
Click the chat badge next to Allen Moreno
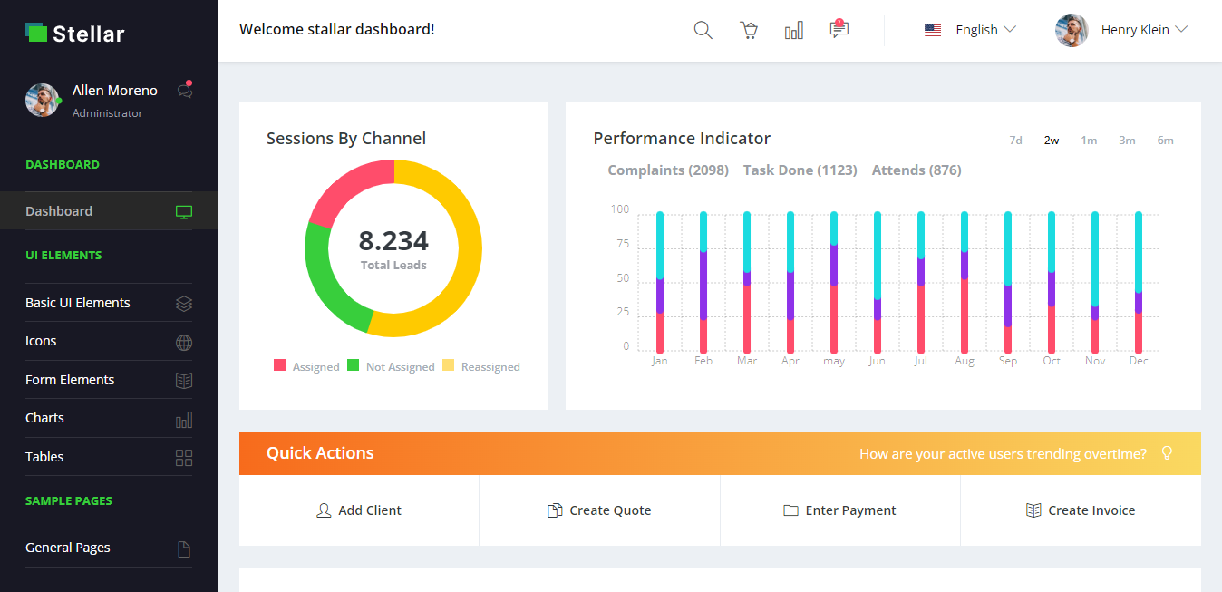pyautogui.click(x=185, y=90)
